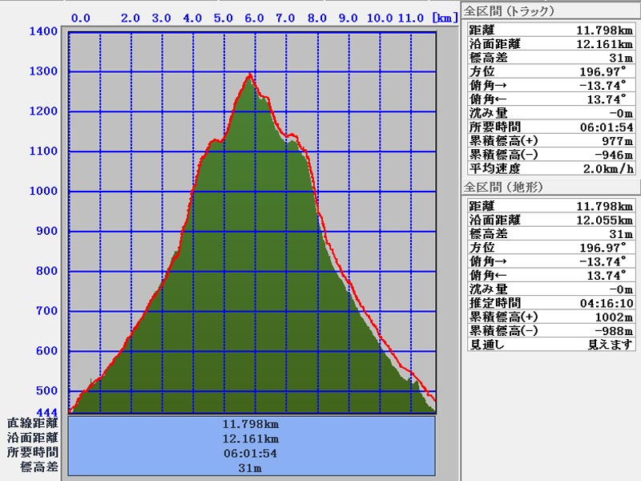This screenshot has width=641, height=481.
Task: Click the 977m cumulative ascent value
Action: click(x=609, y=141)
